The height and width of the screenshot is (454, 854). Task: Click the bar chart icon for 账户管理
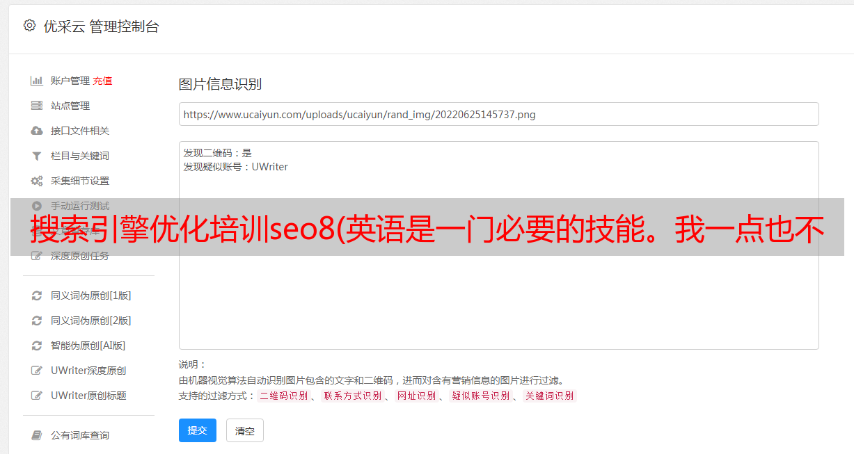(37, 81)
